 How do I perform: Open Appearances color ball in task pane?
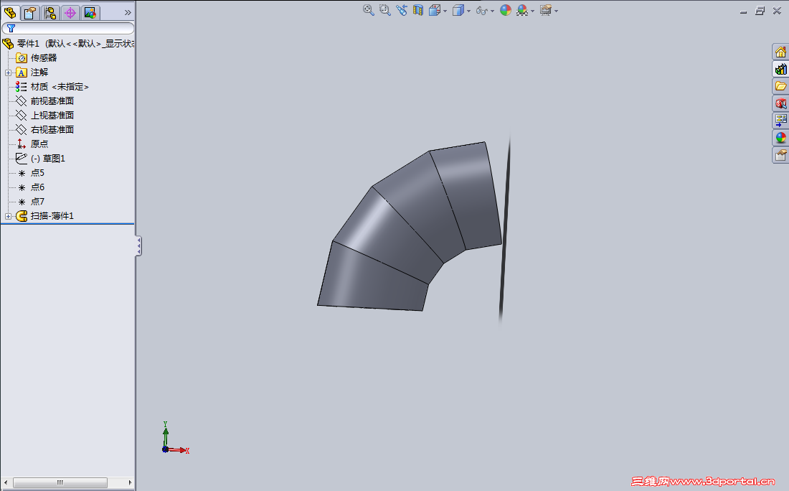click(x=780, y=138)
